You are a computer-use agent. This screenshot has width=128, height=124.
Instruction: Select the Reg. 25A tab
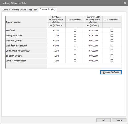[33, 10]
